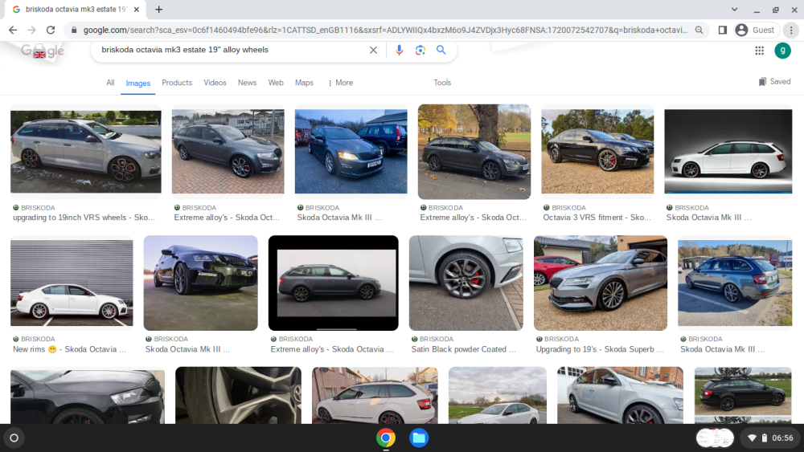Open system tray showing time 06:56
The height and width of the screenshot is (452, 804).
[x=770, y=438]
